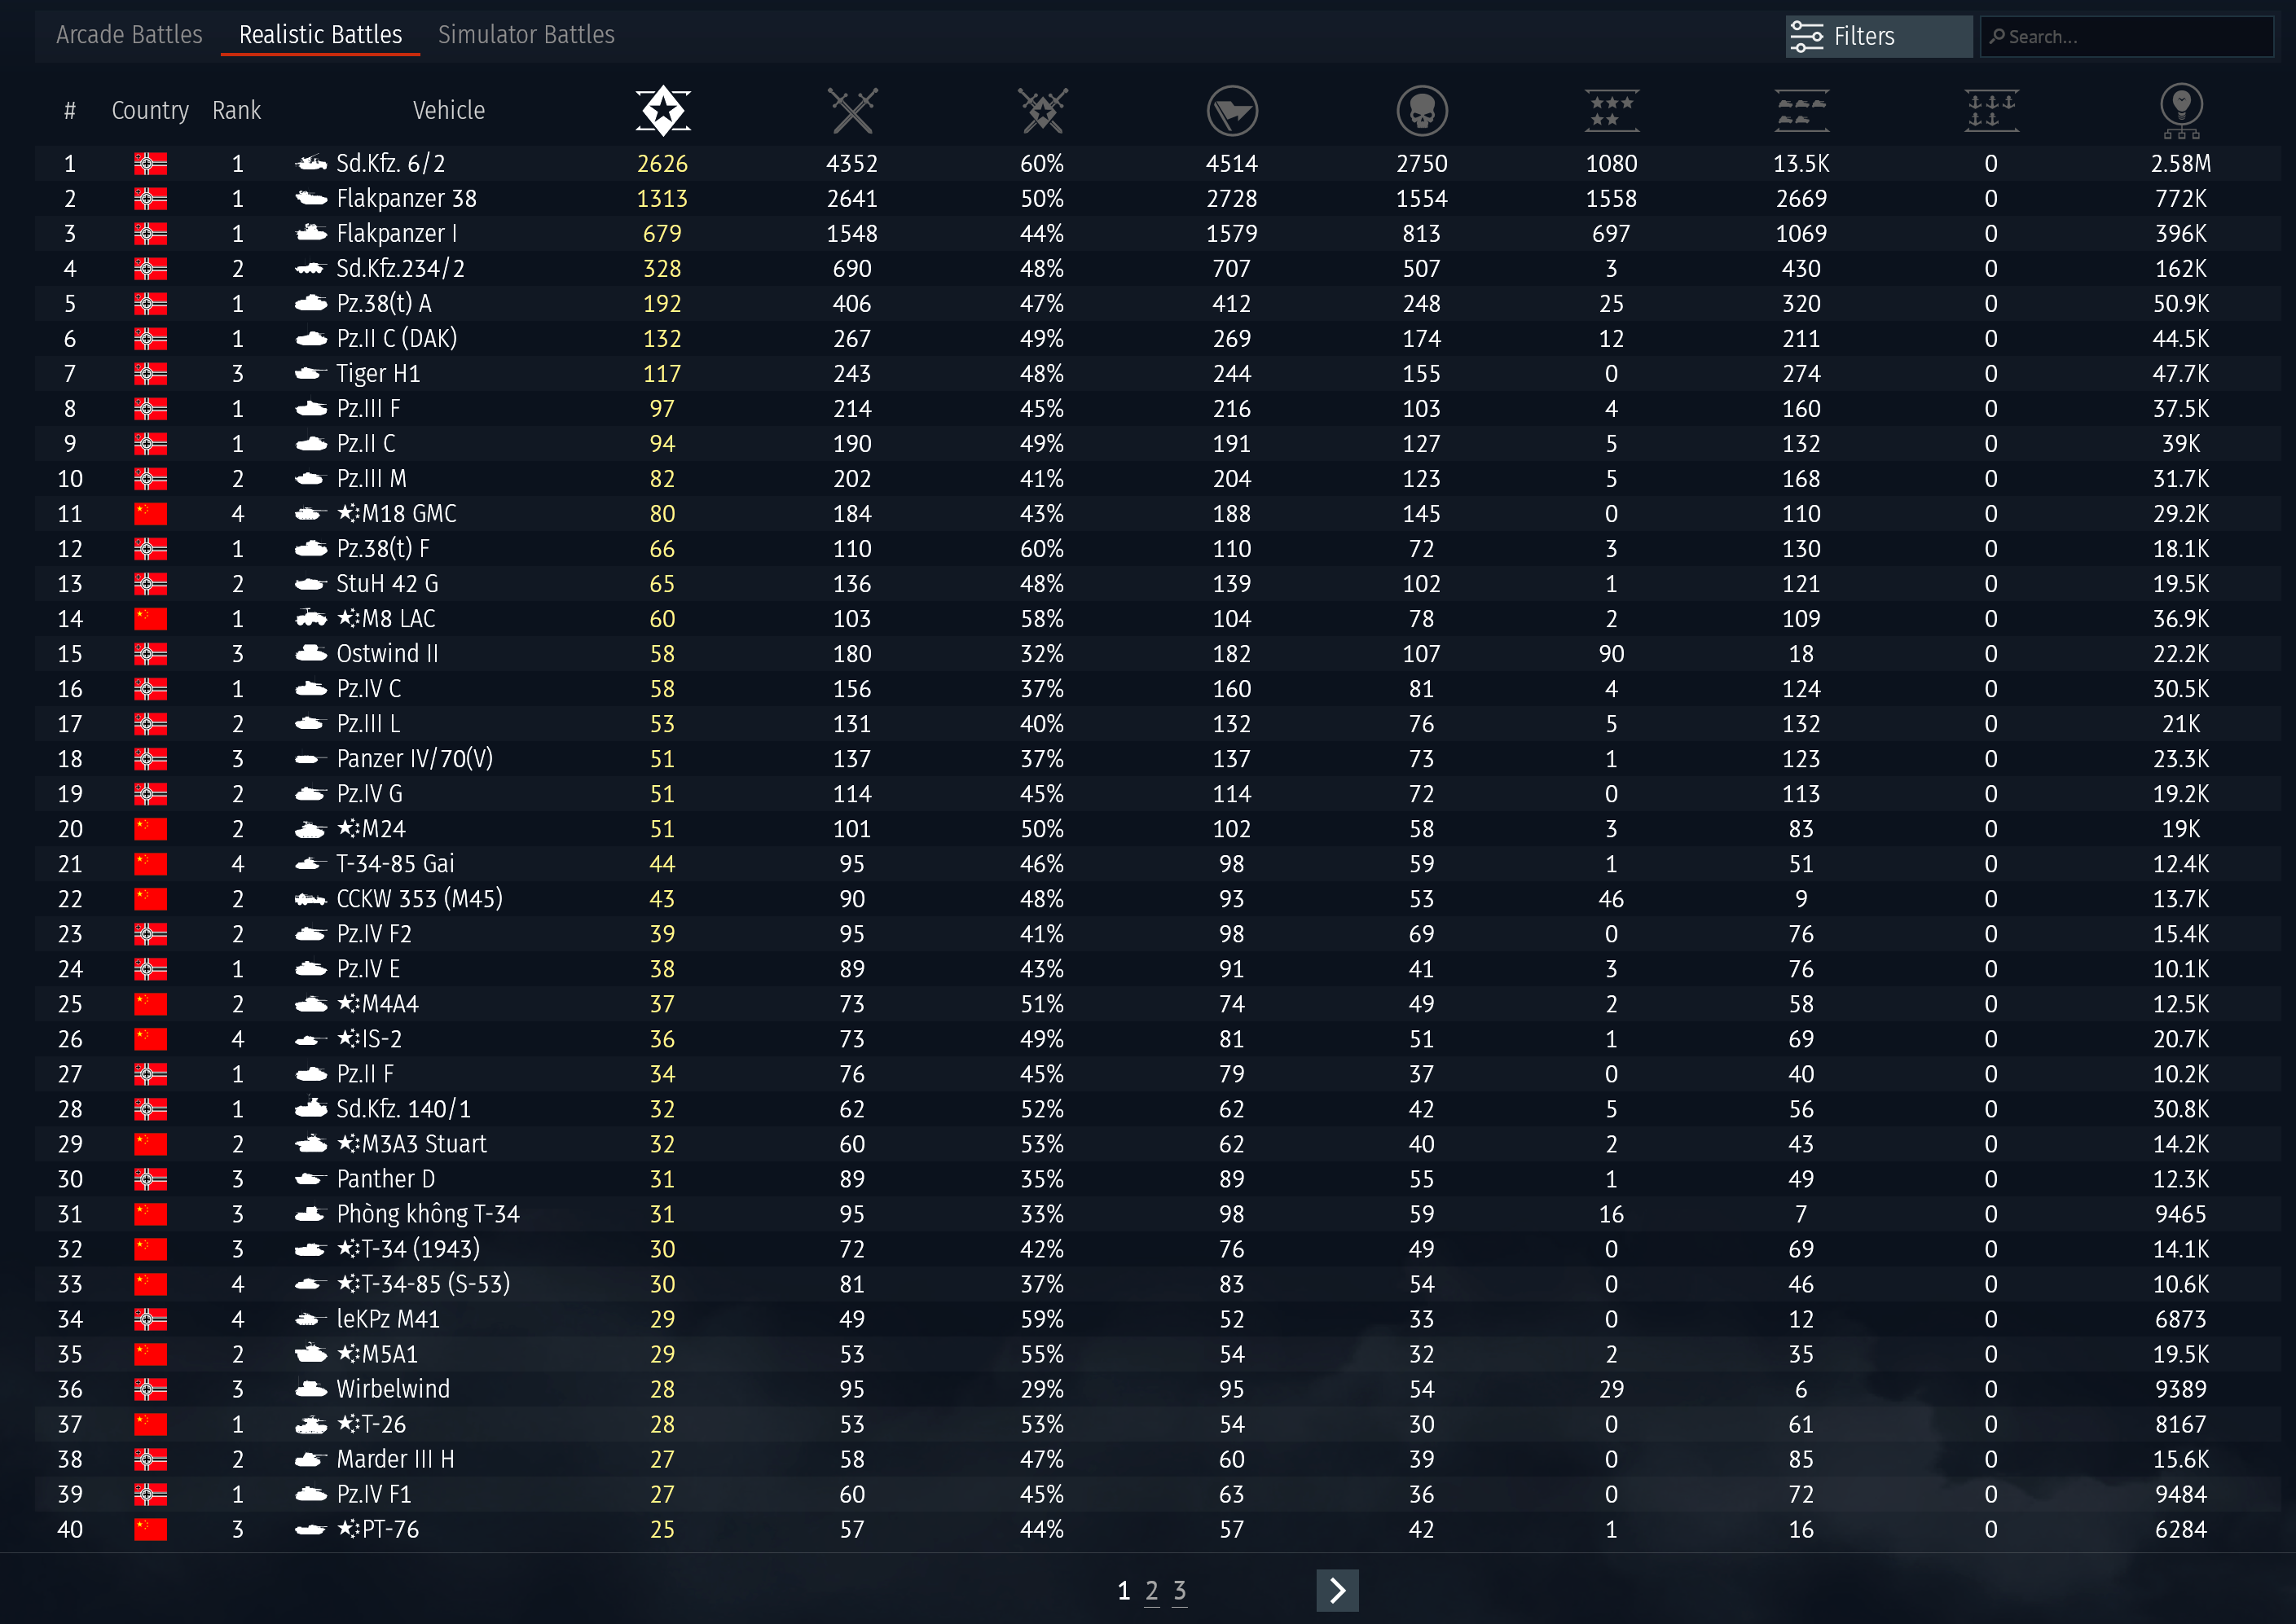Click the Germany flag for Sd.Kfz. 6/2
The width and height of the screenshot is (2296, 1624).
[x=150, y=164]
